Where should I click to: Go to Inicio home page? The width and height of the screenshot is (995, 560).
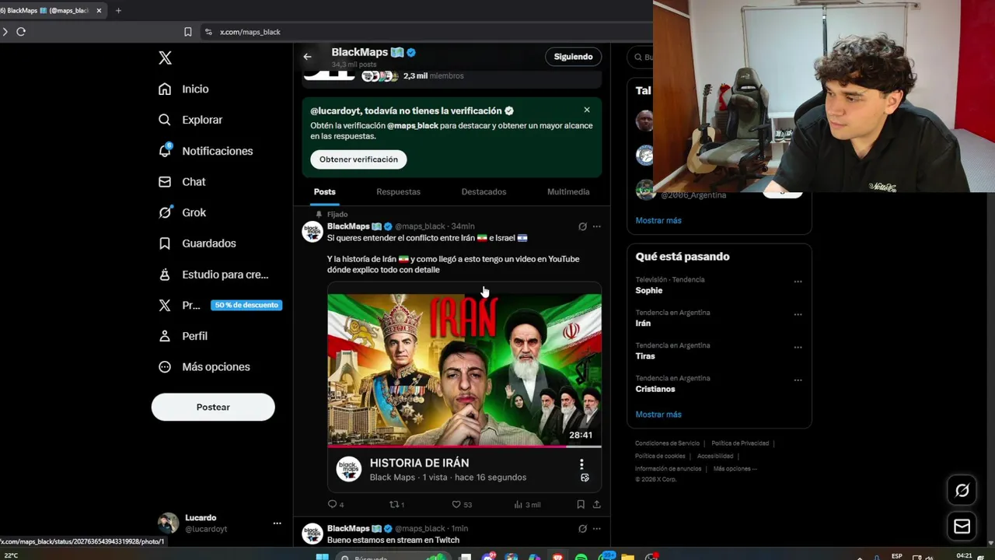click(183, 89)
